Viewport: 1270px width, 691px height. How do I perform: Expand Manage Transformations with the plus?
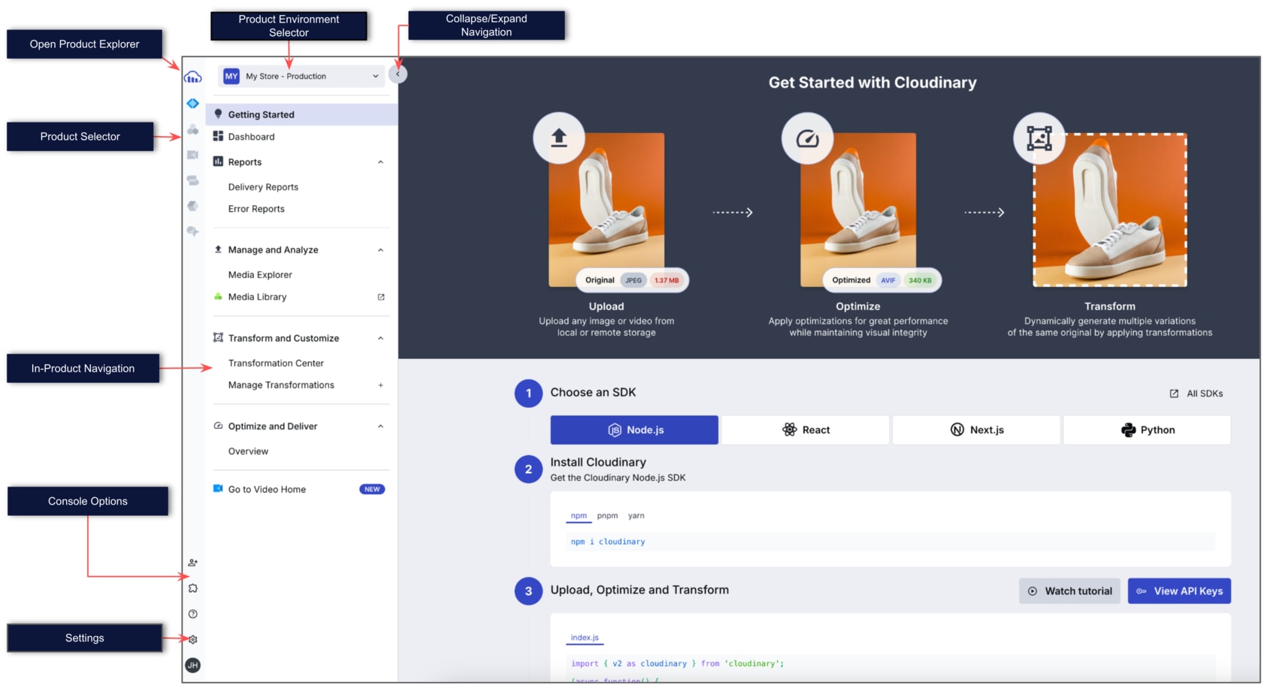[381, 385]
